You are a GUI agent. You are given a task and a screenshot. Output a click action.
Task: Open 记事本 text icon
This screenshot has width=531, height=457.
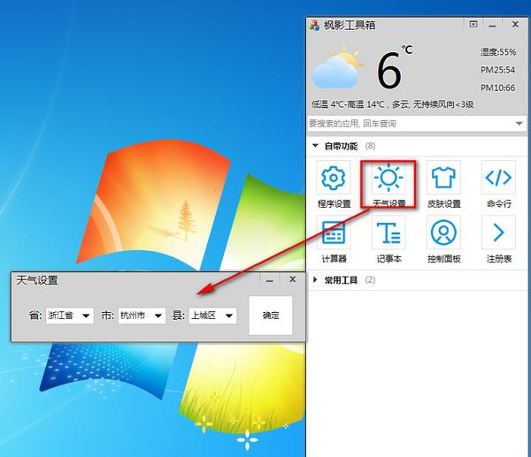click(x=389, y=232)
